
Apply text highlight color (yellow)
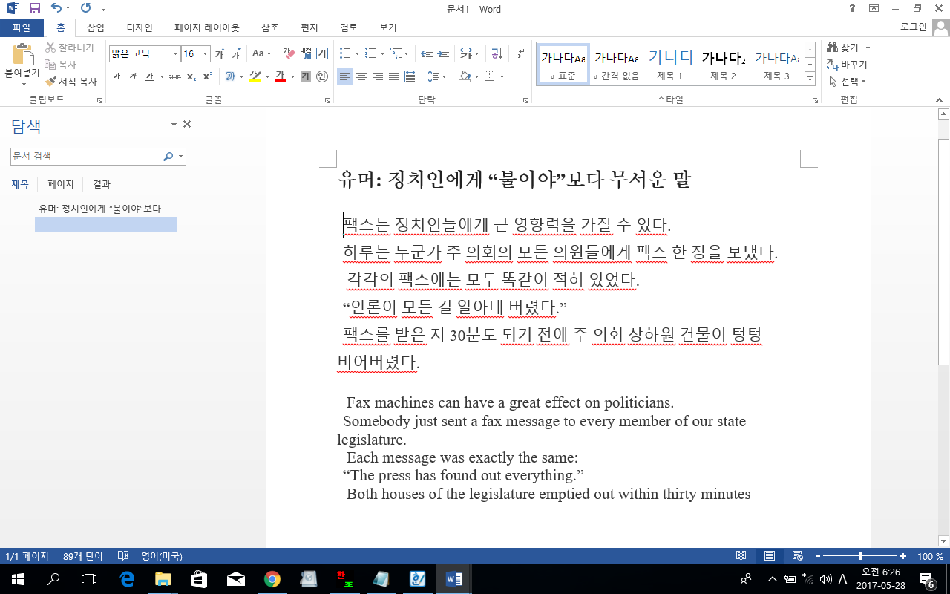click(255, 76)
